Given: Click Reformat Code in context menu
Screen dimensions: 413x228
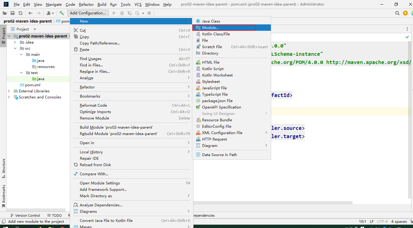Looking at the screenshot, I should (132, 105).
